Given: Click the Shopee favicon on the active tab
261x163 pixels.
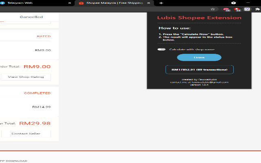Looking at the screenshot, I should [81, 3].
